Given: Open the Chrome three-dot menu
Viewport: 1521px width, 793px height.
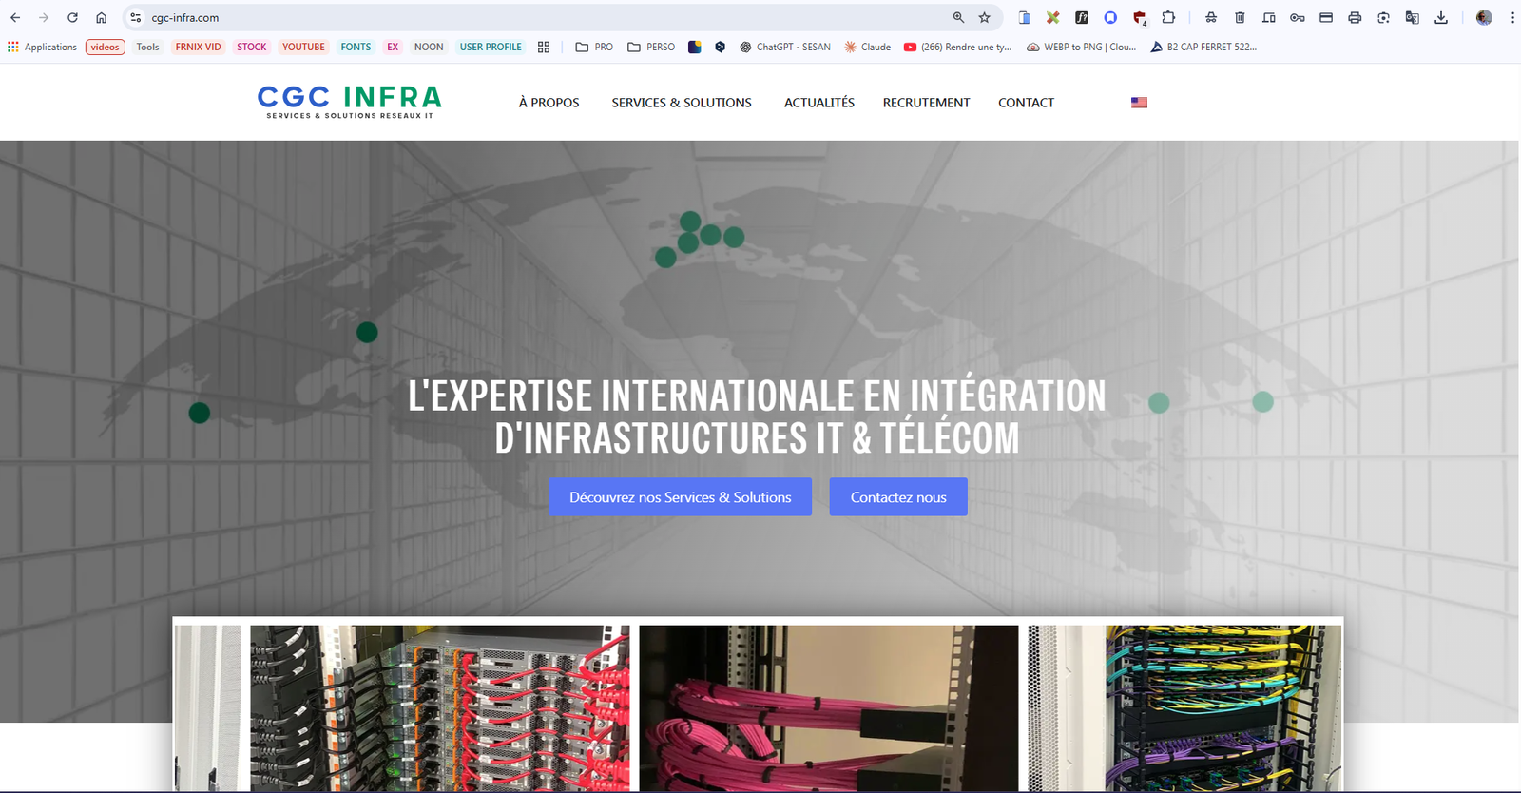Looking at the screenshot, I should (x=1511, y=18).
